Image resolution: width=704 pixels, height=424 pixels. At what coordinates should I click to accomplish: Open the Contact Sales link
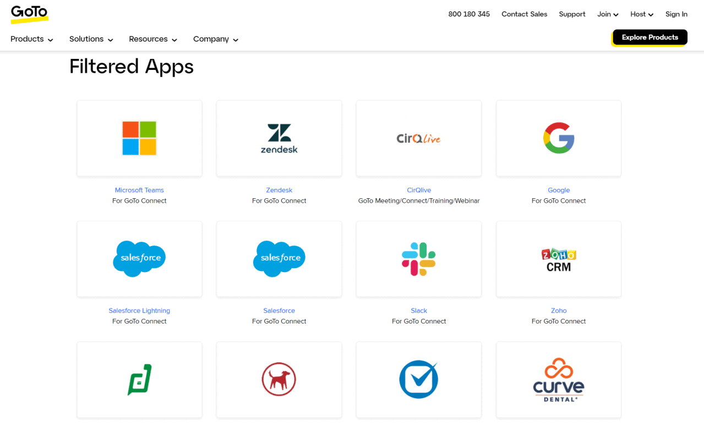524,14
